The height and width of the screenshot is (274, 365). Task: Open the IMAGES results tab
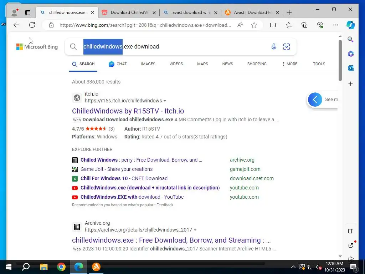pos(148,64)
